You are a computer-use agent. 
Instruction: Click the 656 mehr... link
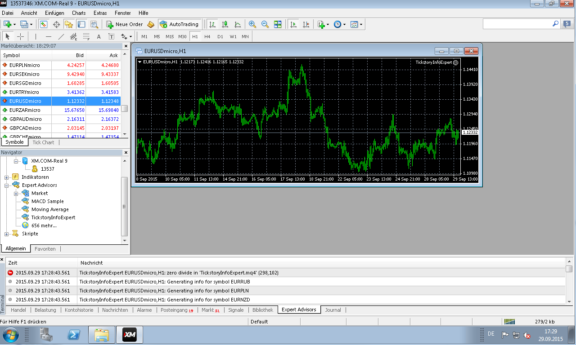tap(44, 226)
